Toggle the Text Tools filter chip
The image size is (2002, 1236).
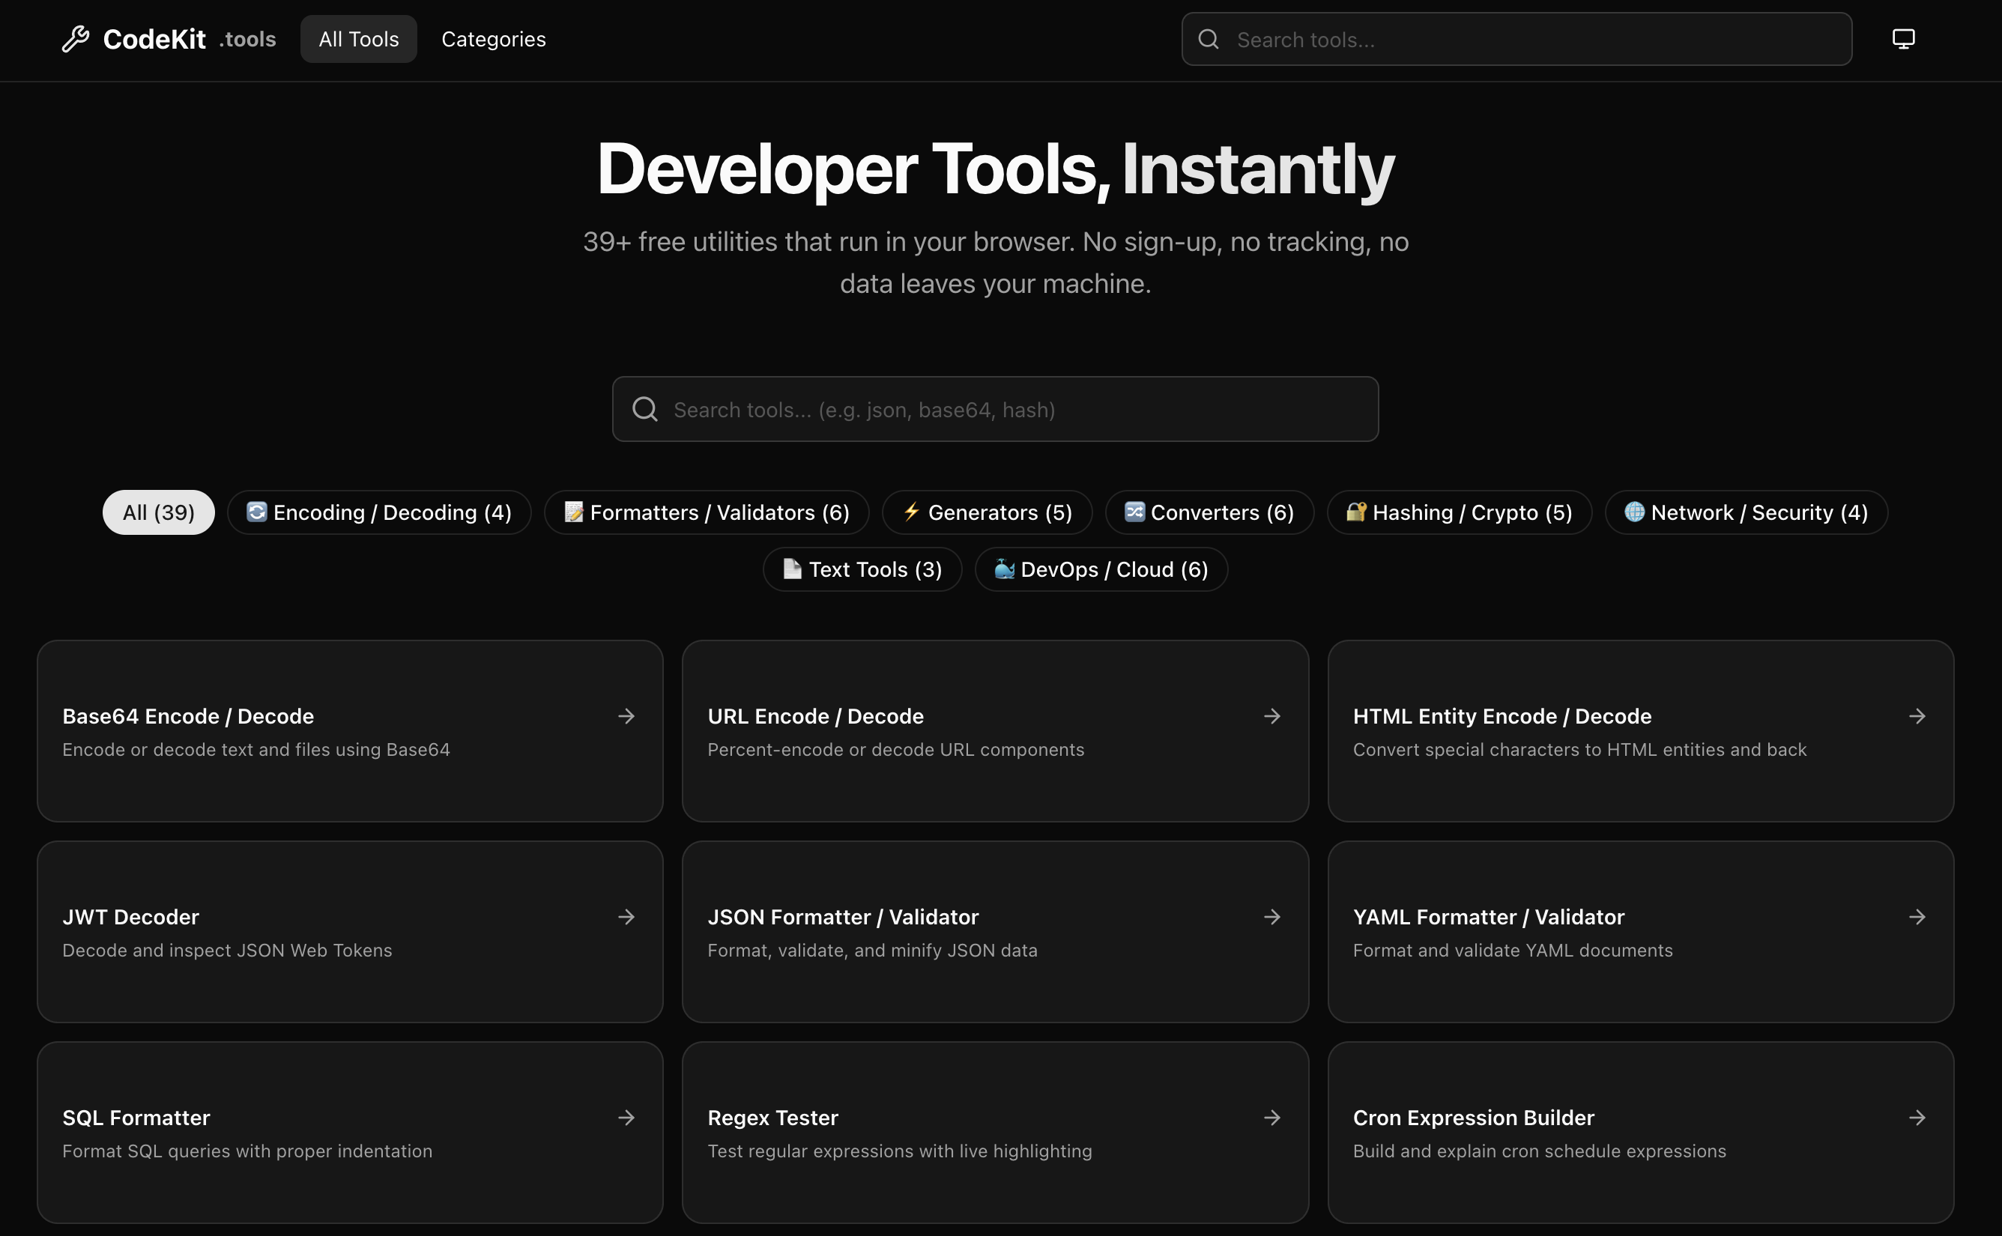(862, 569)
